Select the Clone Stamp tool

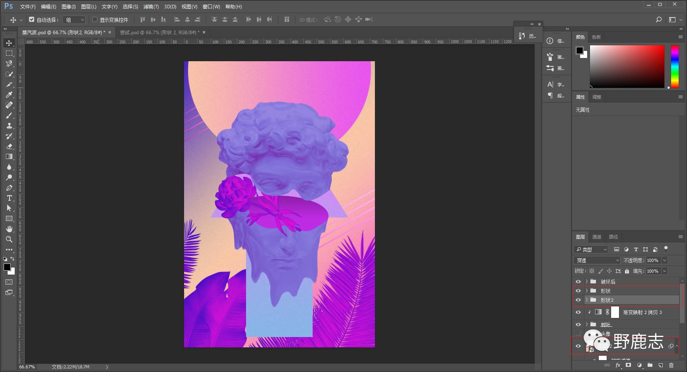click(x=9, y=126)
